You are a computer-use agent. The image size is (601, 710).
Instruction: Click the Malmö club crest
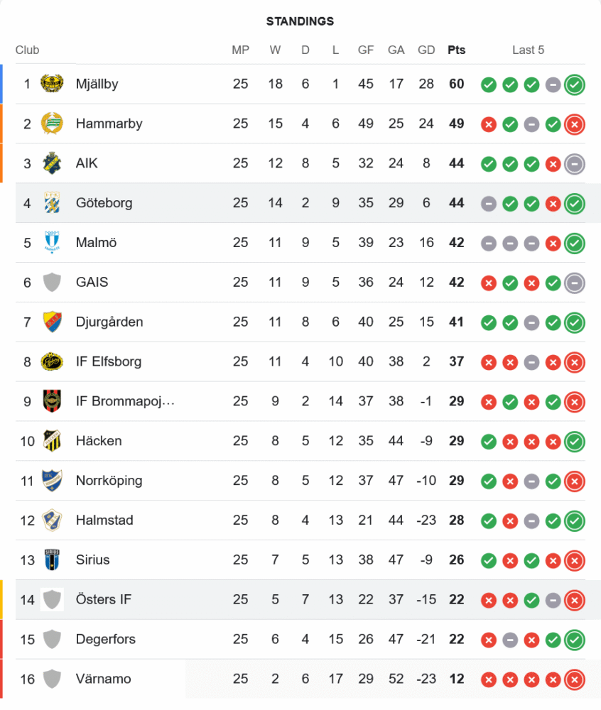(x=52, y=243)
